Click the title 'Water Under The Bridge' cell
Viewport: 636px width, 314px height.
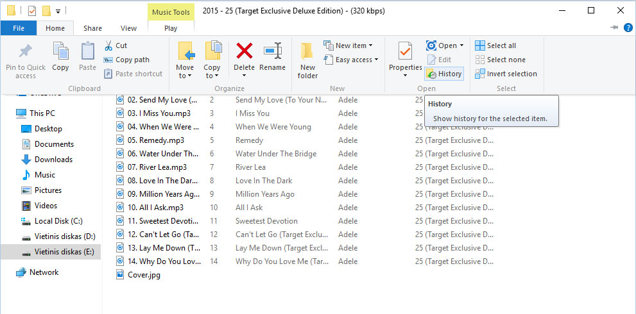click(276, 154)
